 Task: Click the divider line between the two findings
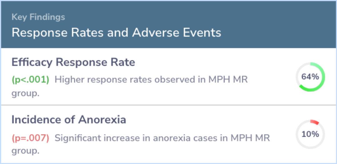[x=168, y=105]
